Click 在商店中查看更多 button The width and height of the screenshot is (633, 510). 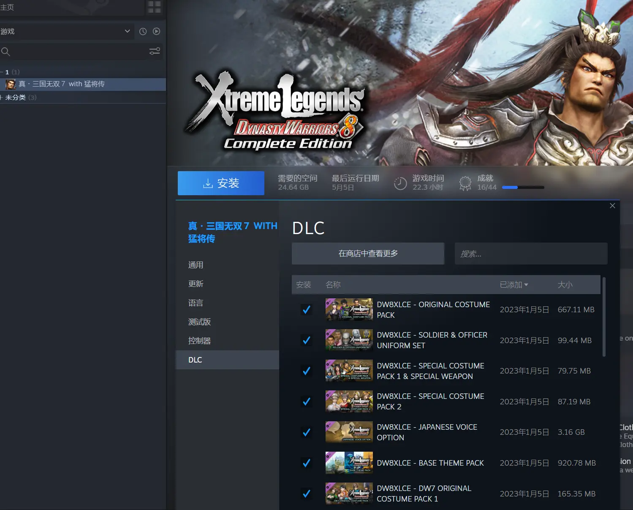(368, 254)
